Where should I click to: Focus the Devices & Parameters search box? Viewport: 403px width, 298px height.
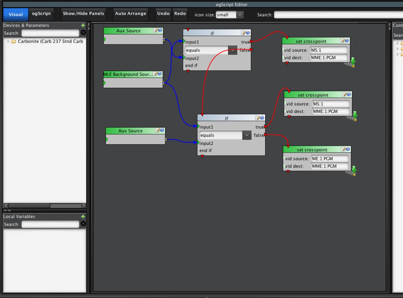pyautogui.click(x=50, y=33)
